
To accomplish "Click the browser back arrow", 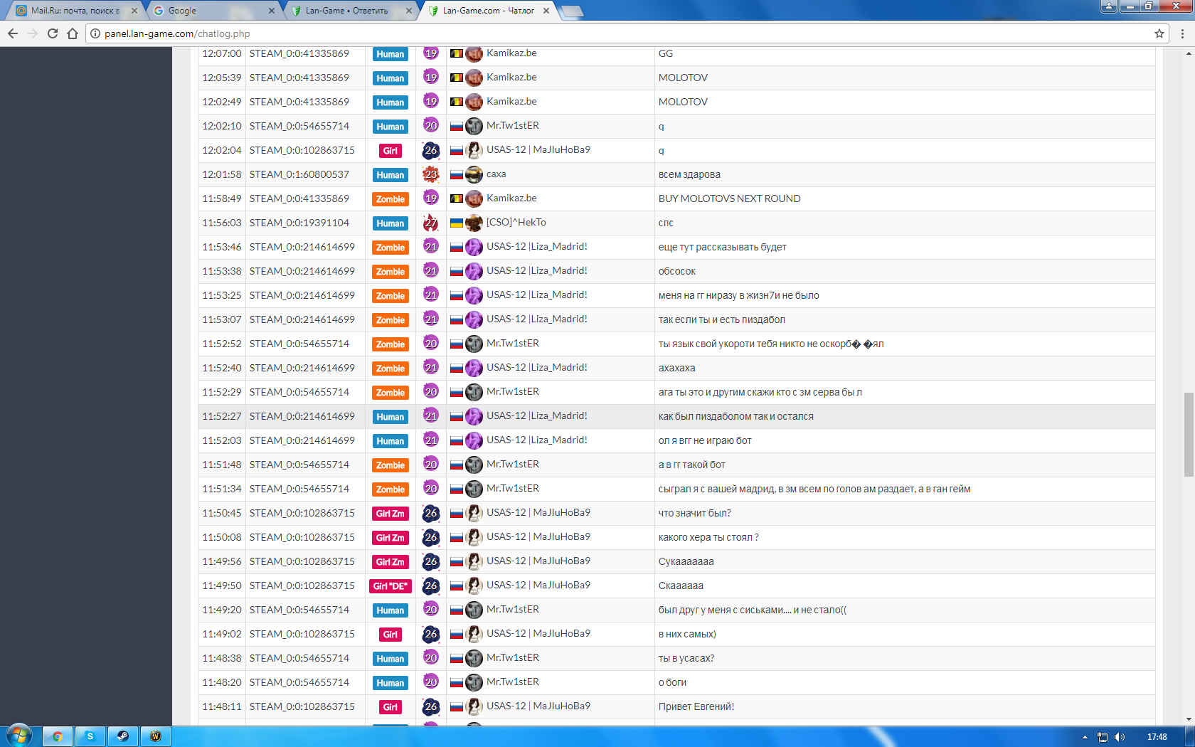I will pyautogui.click(x=13, y=33).
